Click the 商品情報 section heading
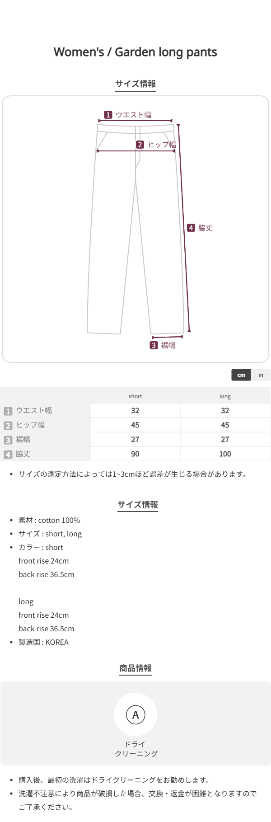 pyautogui.click(x=135, y=668)
